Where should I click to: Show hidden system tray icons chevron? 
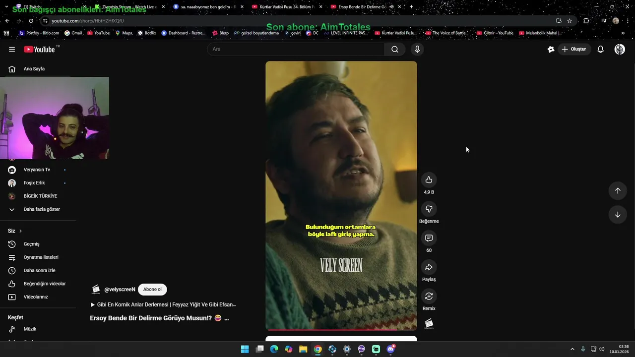572,349
